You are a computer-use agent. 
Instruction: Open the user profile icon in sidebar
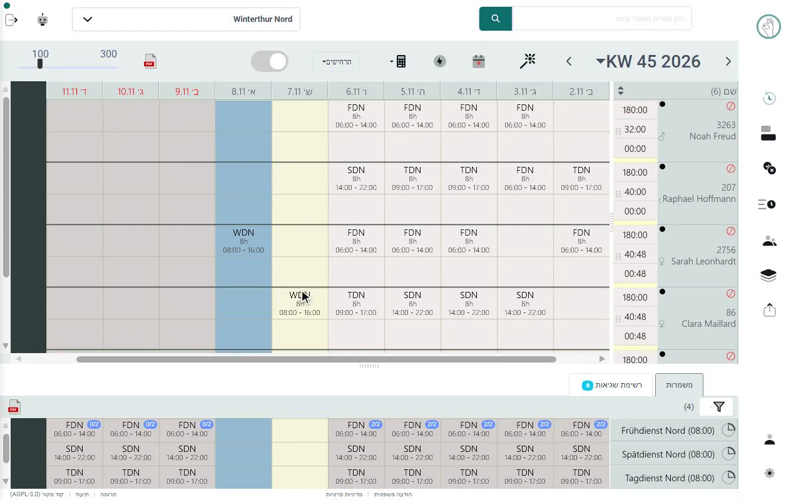pyautogui.click(x=770, y=440)
